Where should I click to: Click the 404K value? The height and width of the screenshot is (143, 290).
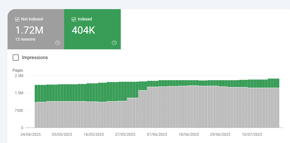click(83, 30)
